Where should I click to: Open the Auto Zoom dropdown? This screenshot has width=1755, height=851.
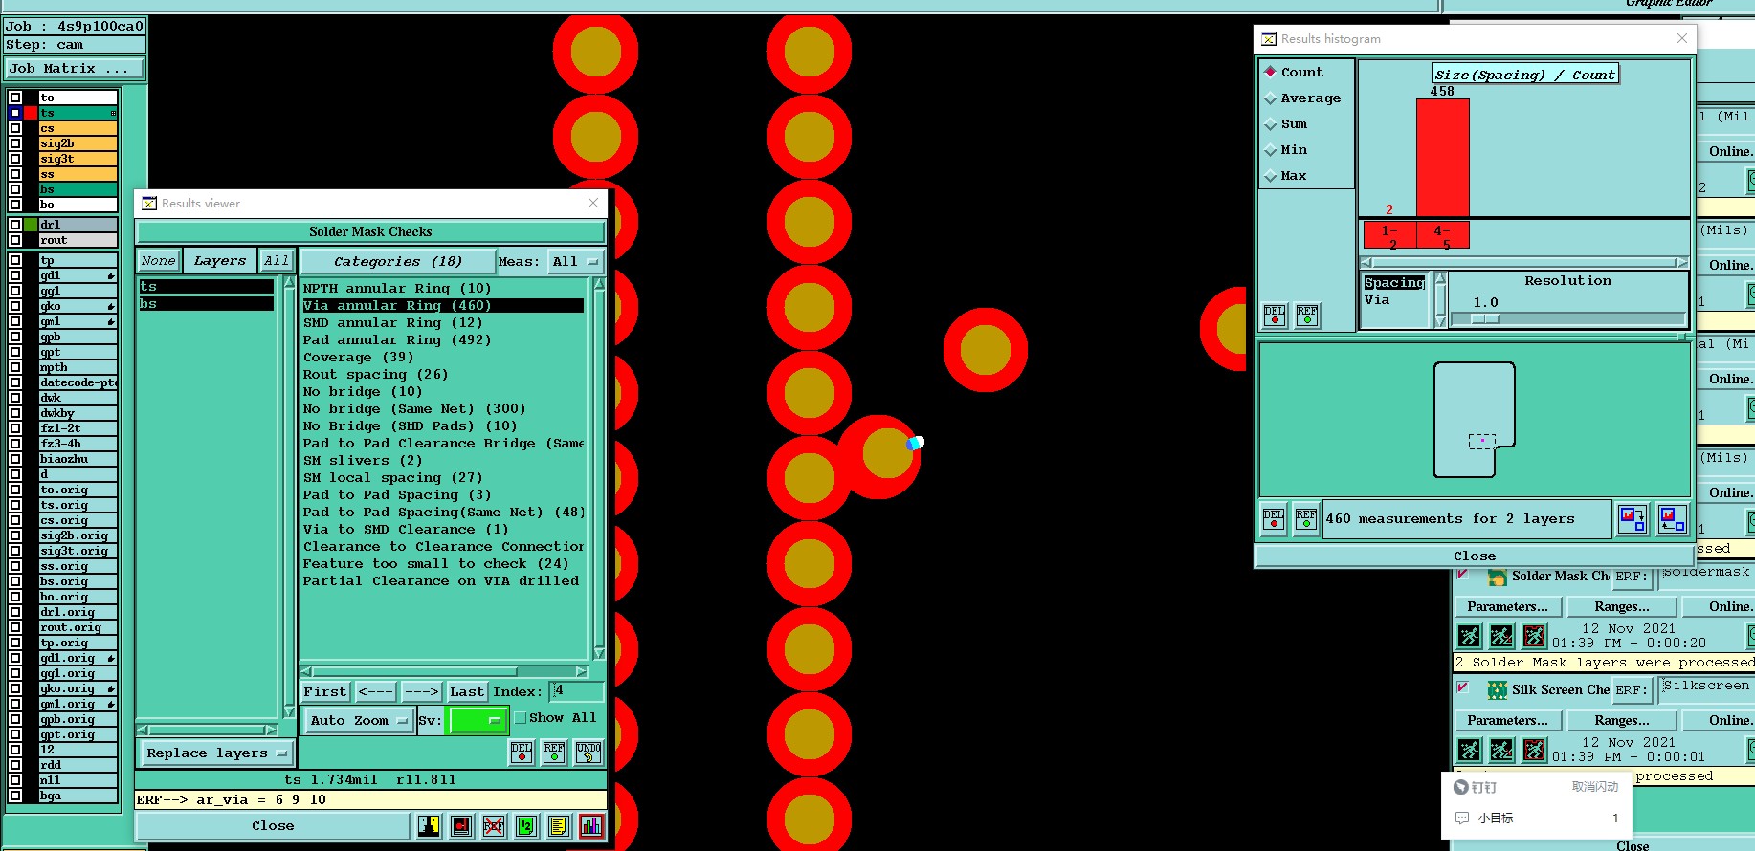coord(359,720)
